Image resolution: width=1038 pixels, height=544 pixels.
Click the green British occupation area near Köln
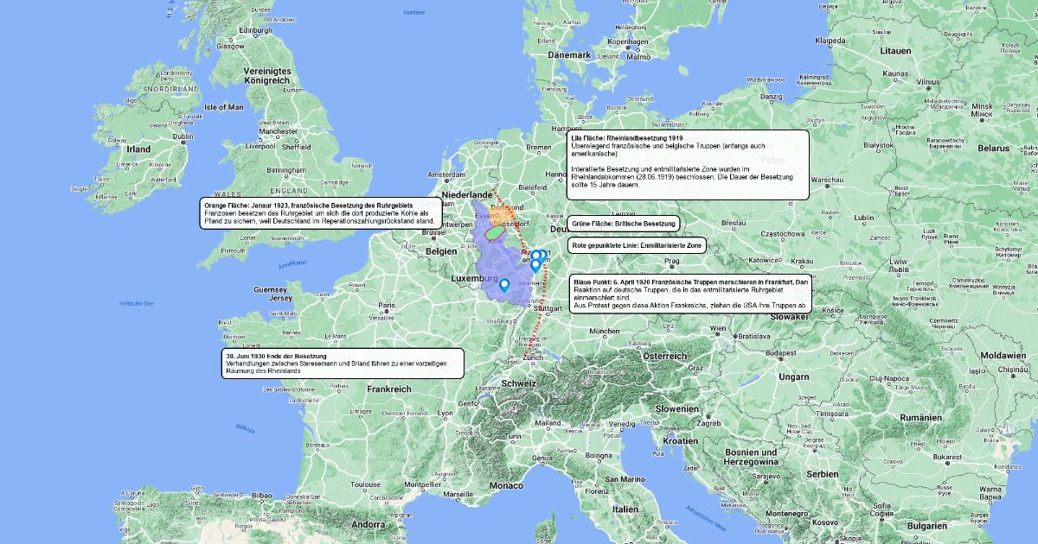pyautogui.click(x=494, y=232)
